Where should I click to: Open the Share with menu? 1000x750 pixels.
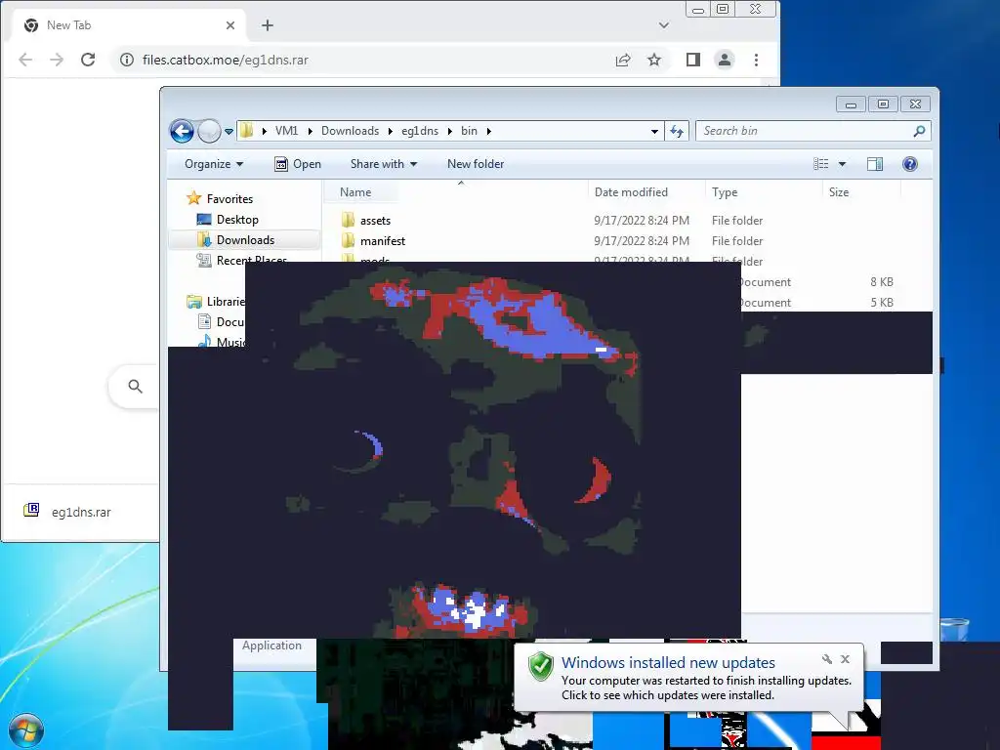(x=383, y=164)
